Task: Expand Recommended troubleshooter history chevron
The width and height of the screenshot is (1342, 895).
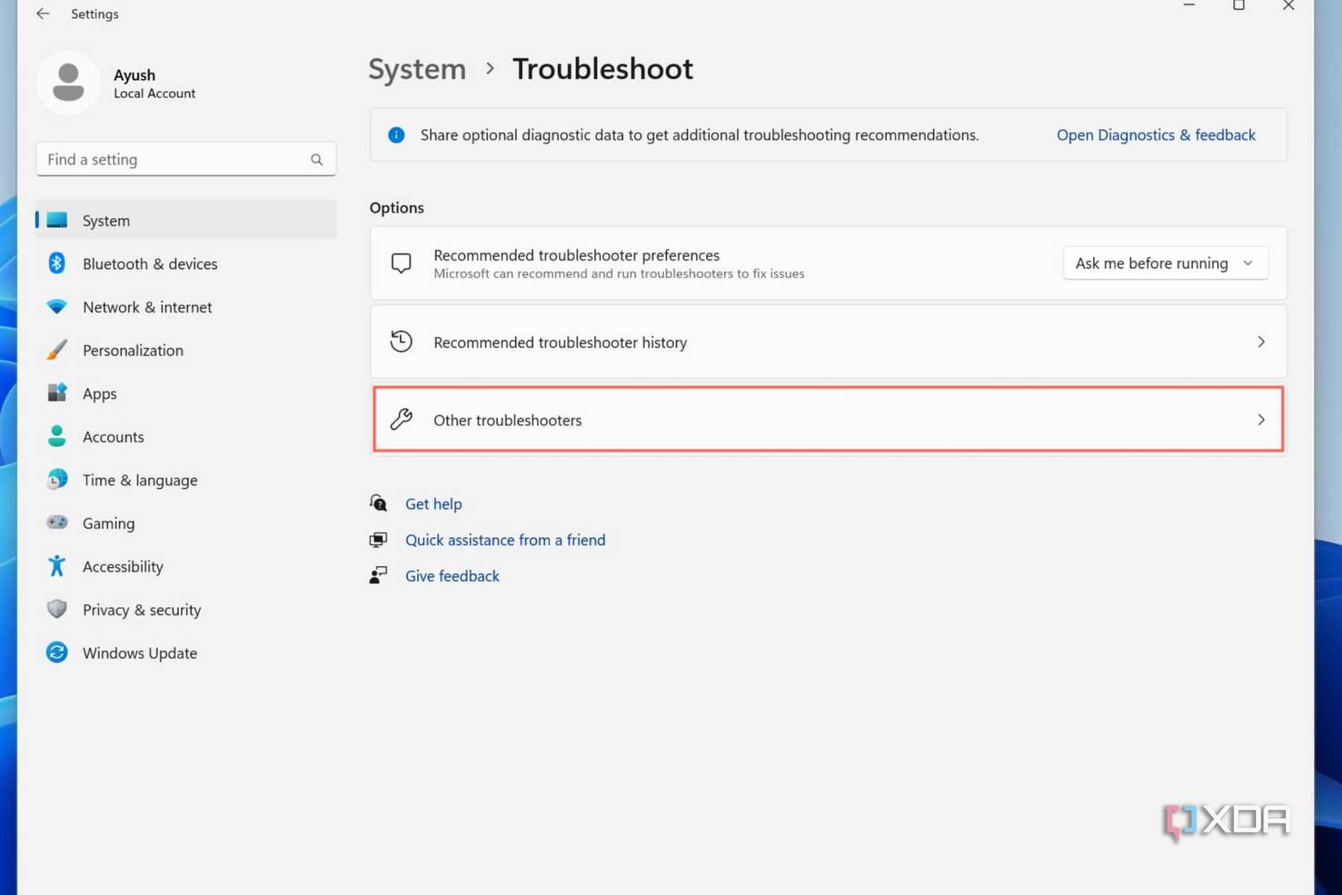Action: coord(1261,342)
